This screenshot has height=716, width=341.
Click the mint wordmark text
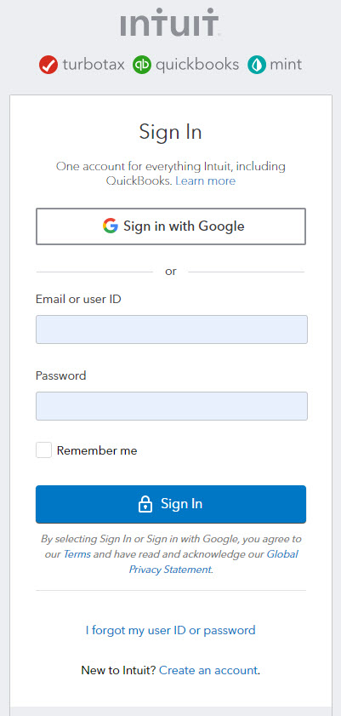coord(286,65)
